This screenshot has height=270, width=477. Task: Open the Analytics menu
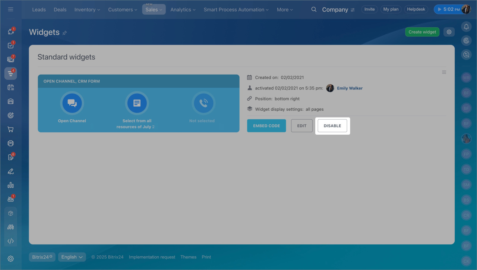pos(183,10)
